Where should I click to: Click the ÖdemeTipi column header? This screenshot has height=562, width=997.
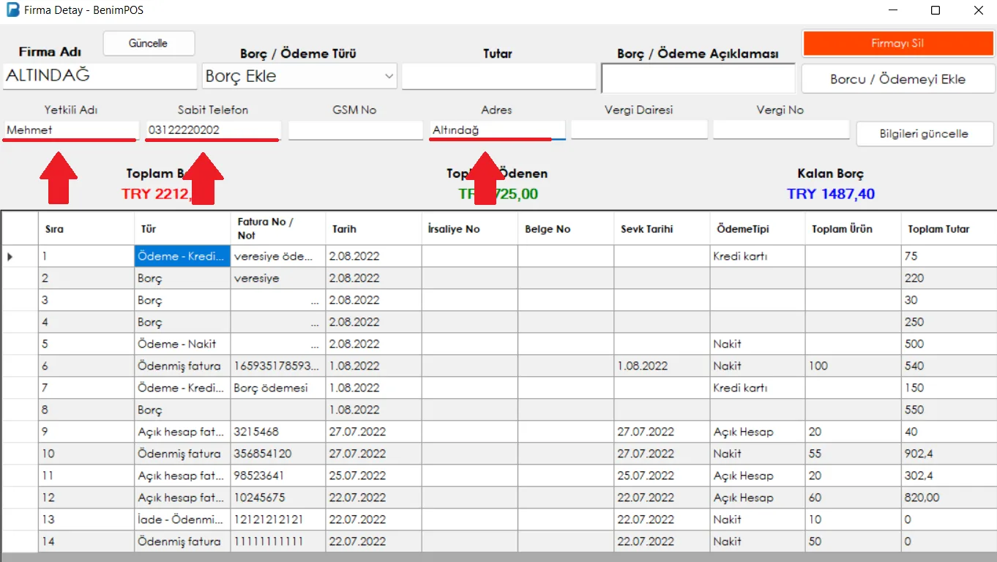pyautogui.click(x=758, y=229)
